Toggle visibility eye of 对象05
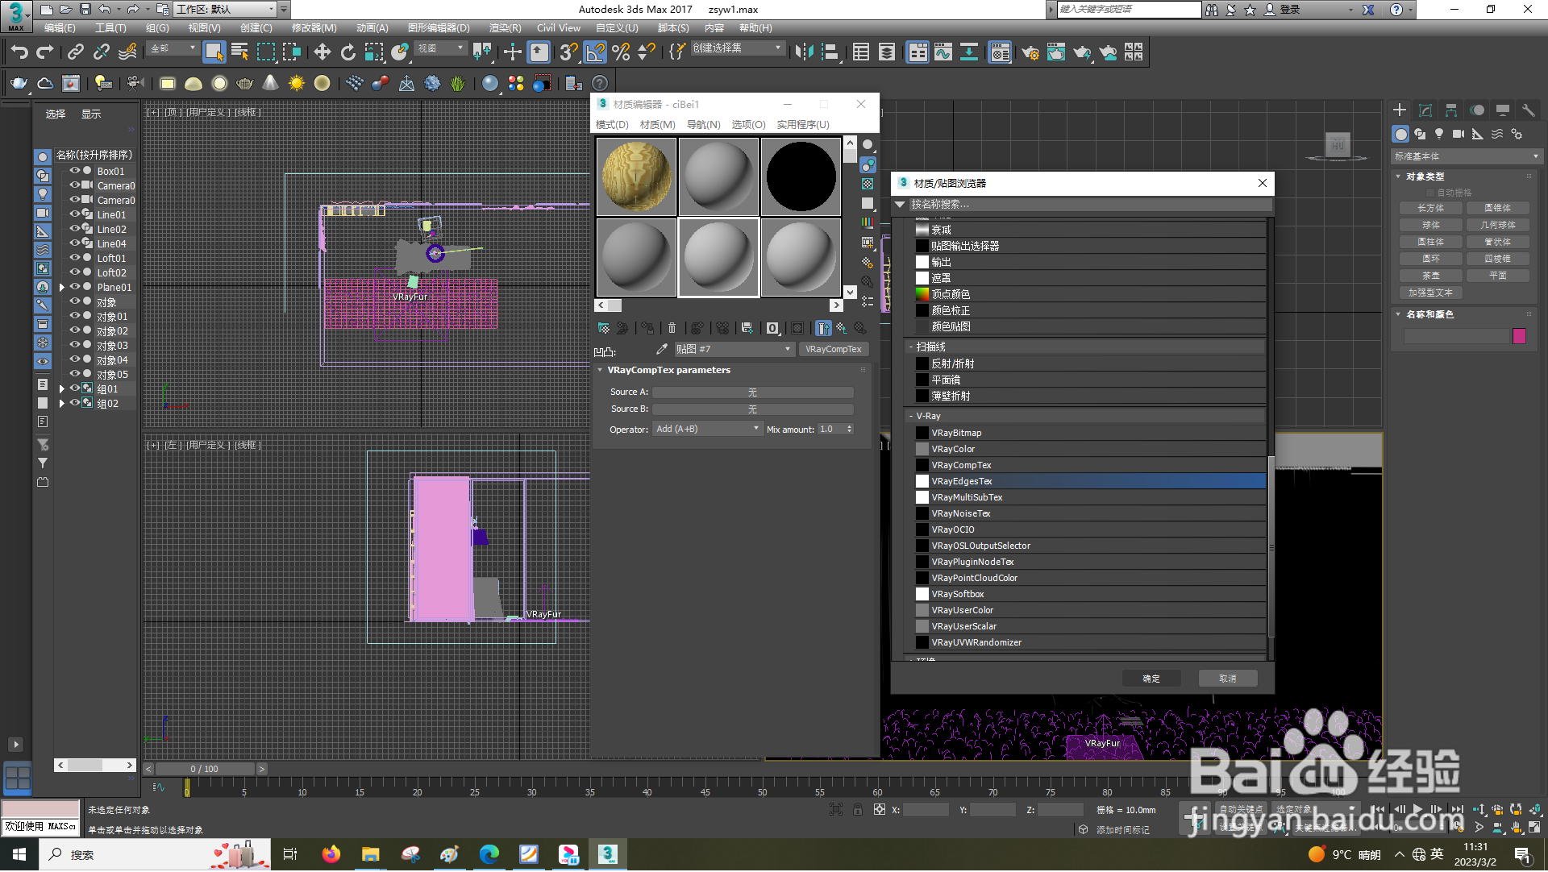This screenshot has width=1548, height=872. click(75, 374)
